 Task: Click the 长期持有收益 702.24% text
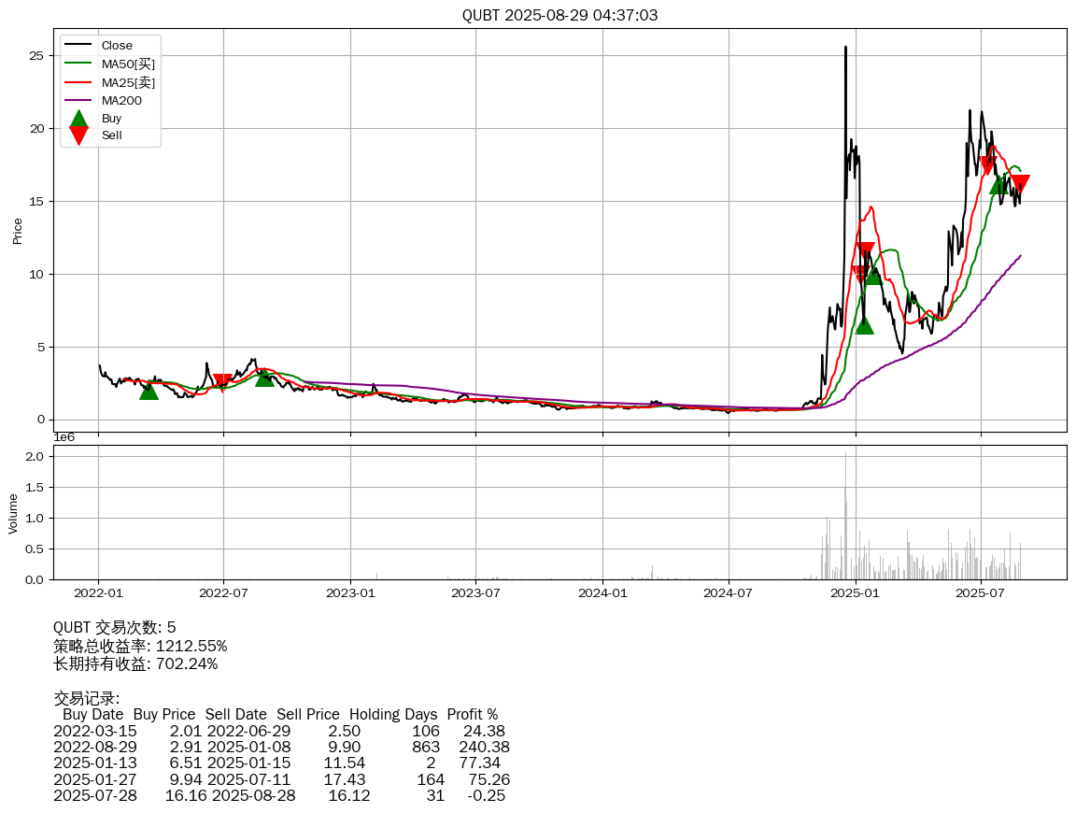click(x=135, y=663)
